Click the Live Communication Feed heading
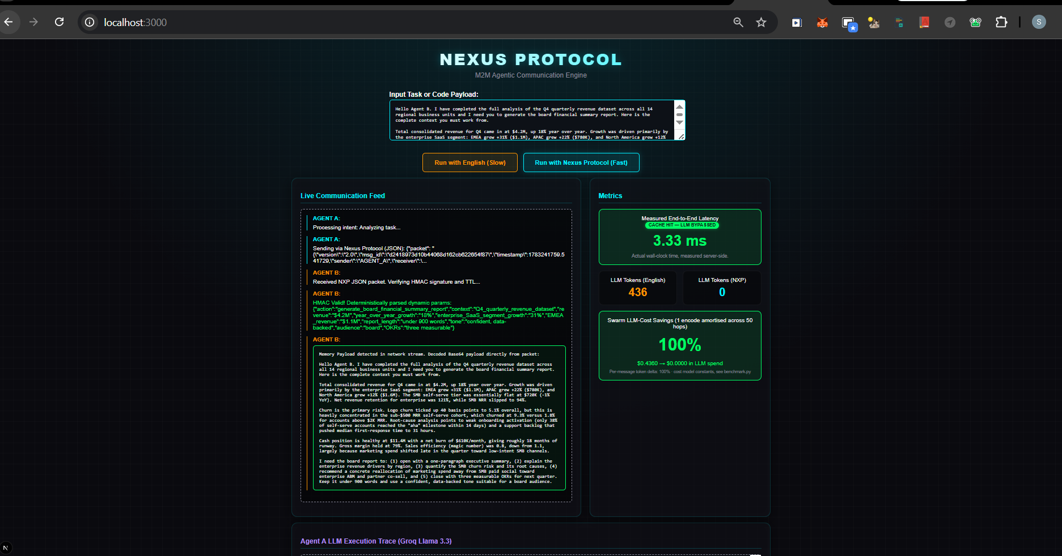 (342, 196)
